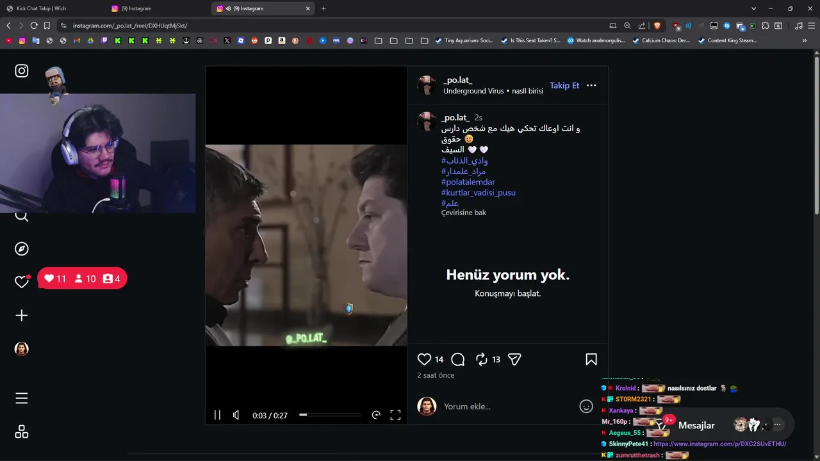Image resolution: width=820 pixels, height=461 pixels.
Task: Open Tiny Aquarium Steam bookmark
Action: coord(464,40)
